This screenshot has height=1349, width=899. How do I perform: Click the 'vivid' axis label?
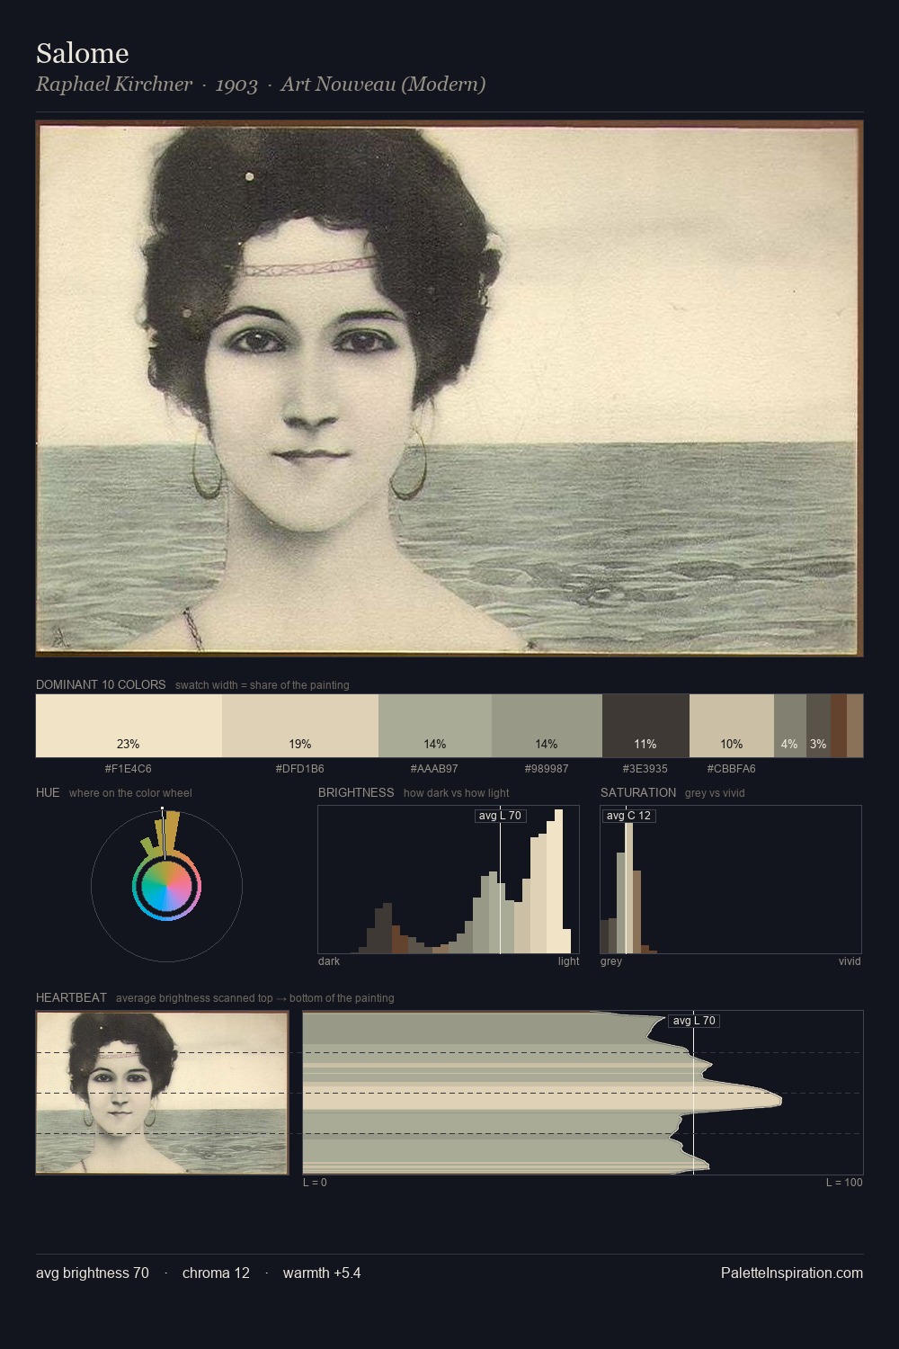(x=850, y=961)
